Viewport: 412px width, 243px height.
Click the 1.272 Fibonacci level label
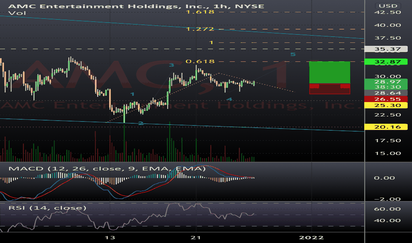(x=200, y=29)
